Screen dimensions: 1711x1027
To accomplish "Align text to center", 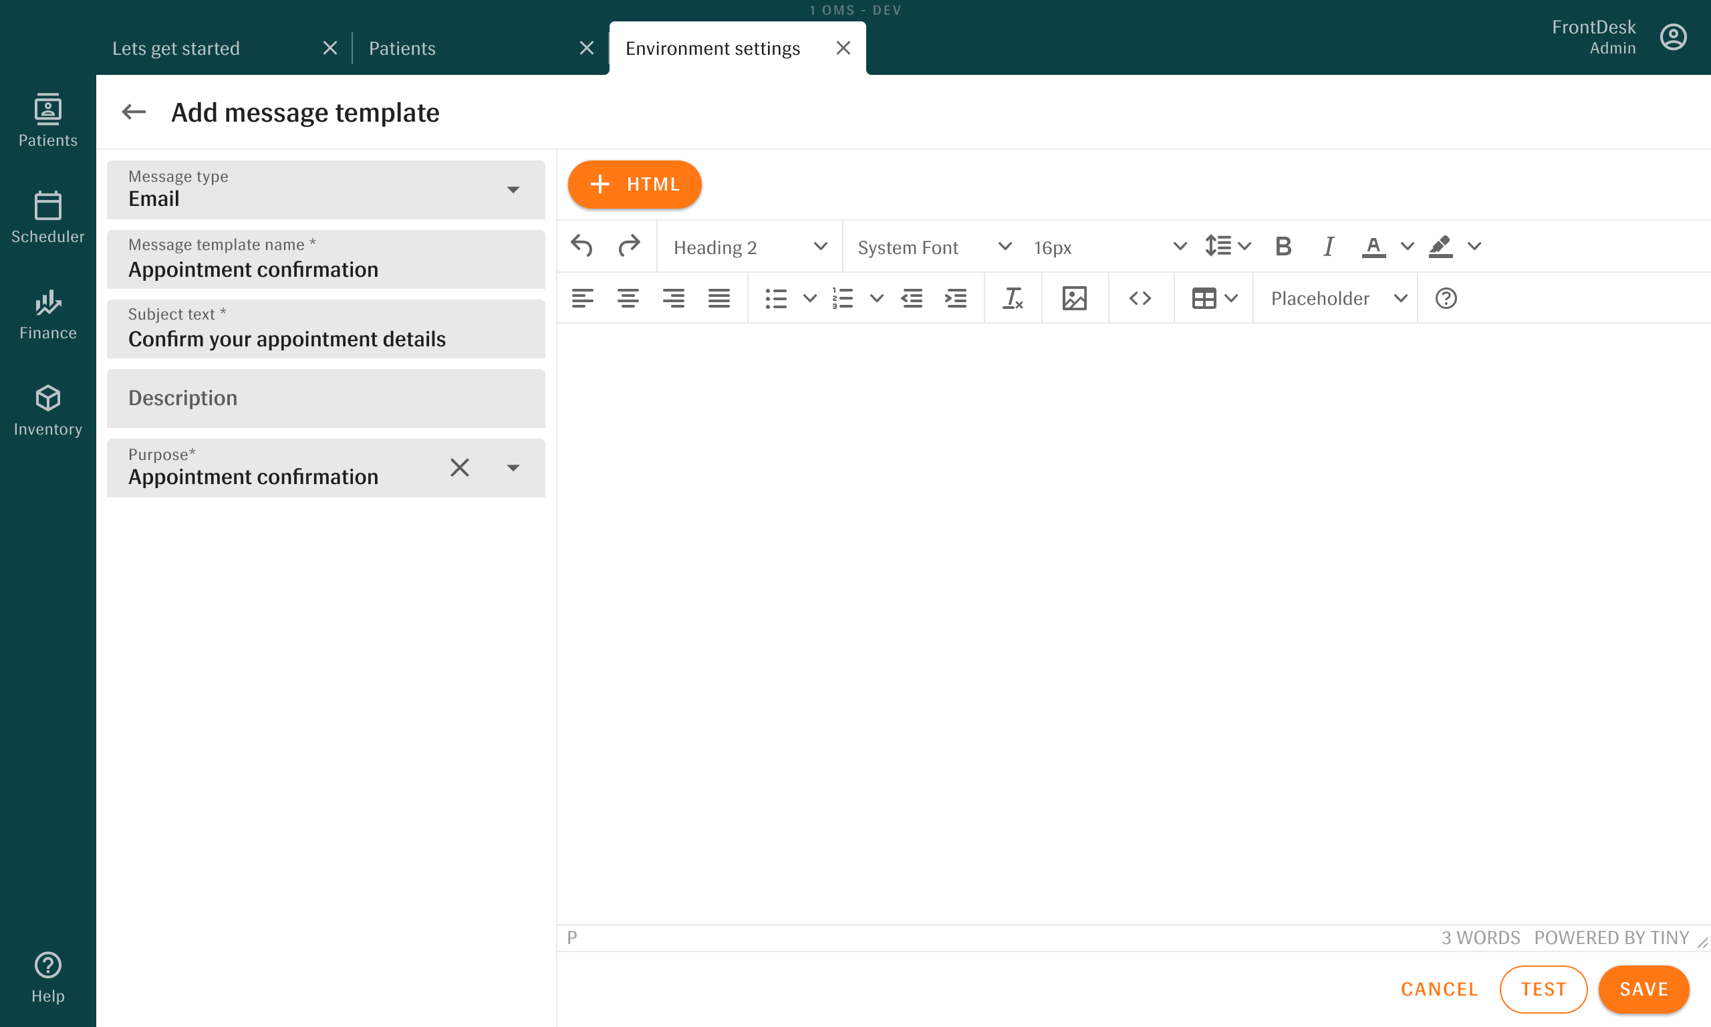I will coord(628,298).
